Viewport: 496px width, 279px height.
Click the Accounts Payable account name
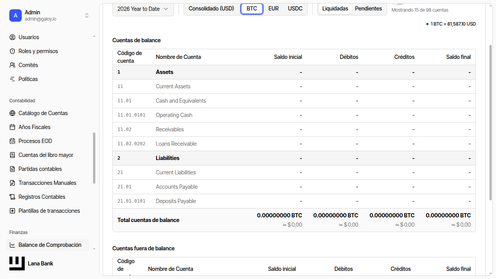[177, 187]
